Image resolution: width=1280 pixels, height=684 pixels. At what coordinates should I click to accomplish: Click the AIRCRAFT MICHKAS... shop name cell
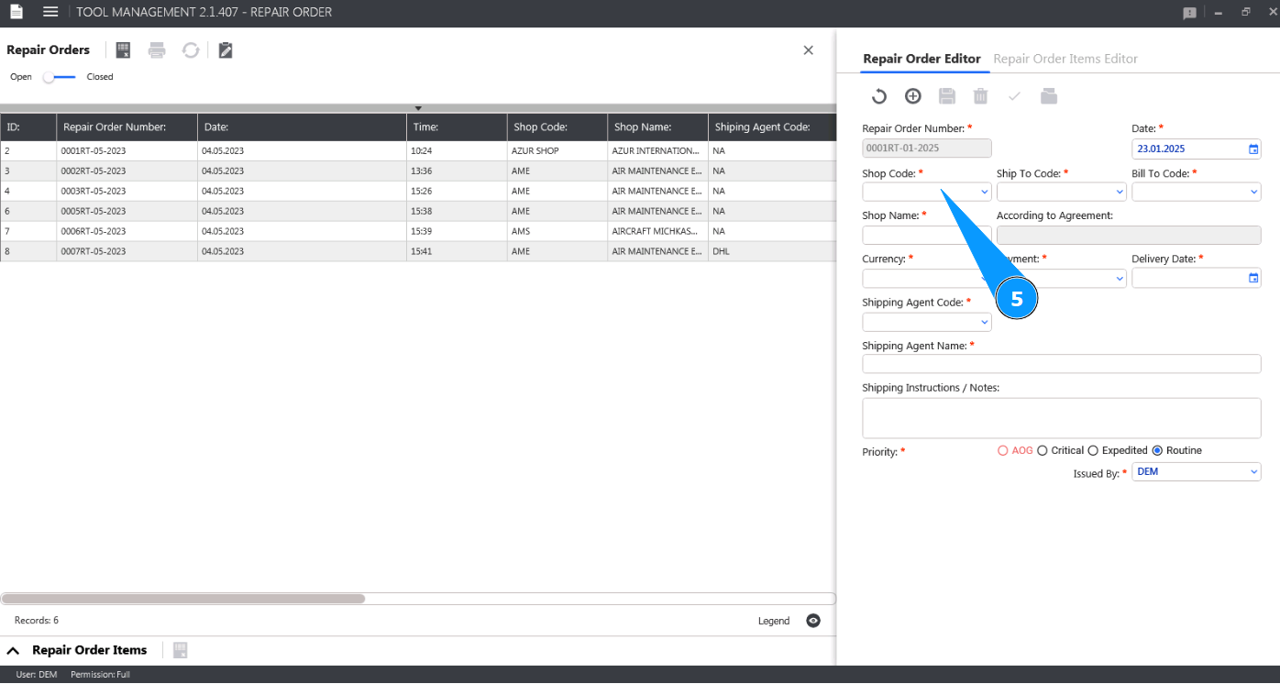tap(658, 232)
